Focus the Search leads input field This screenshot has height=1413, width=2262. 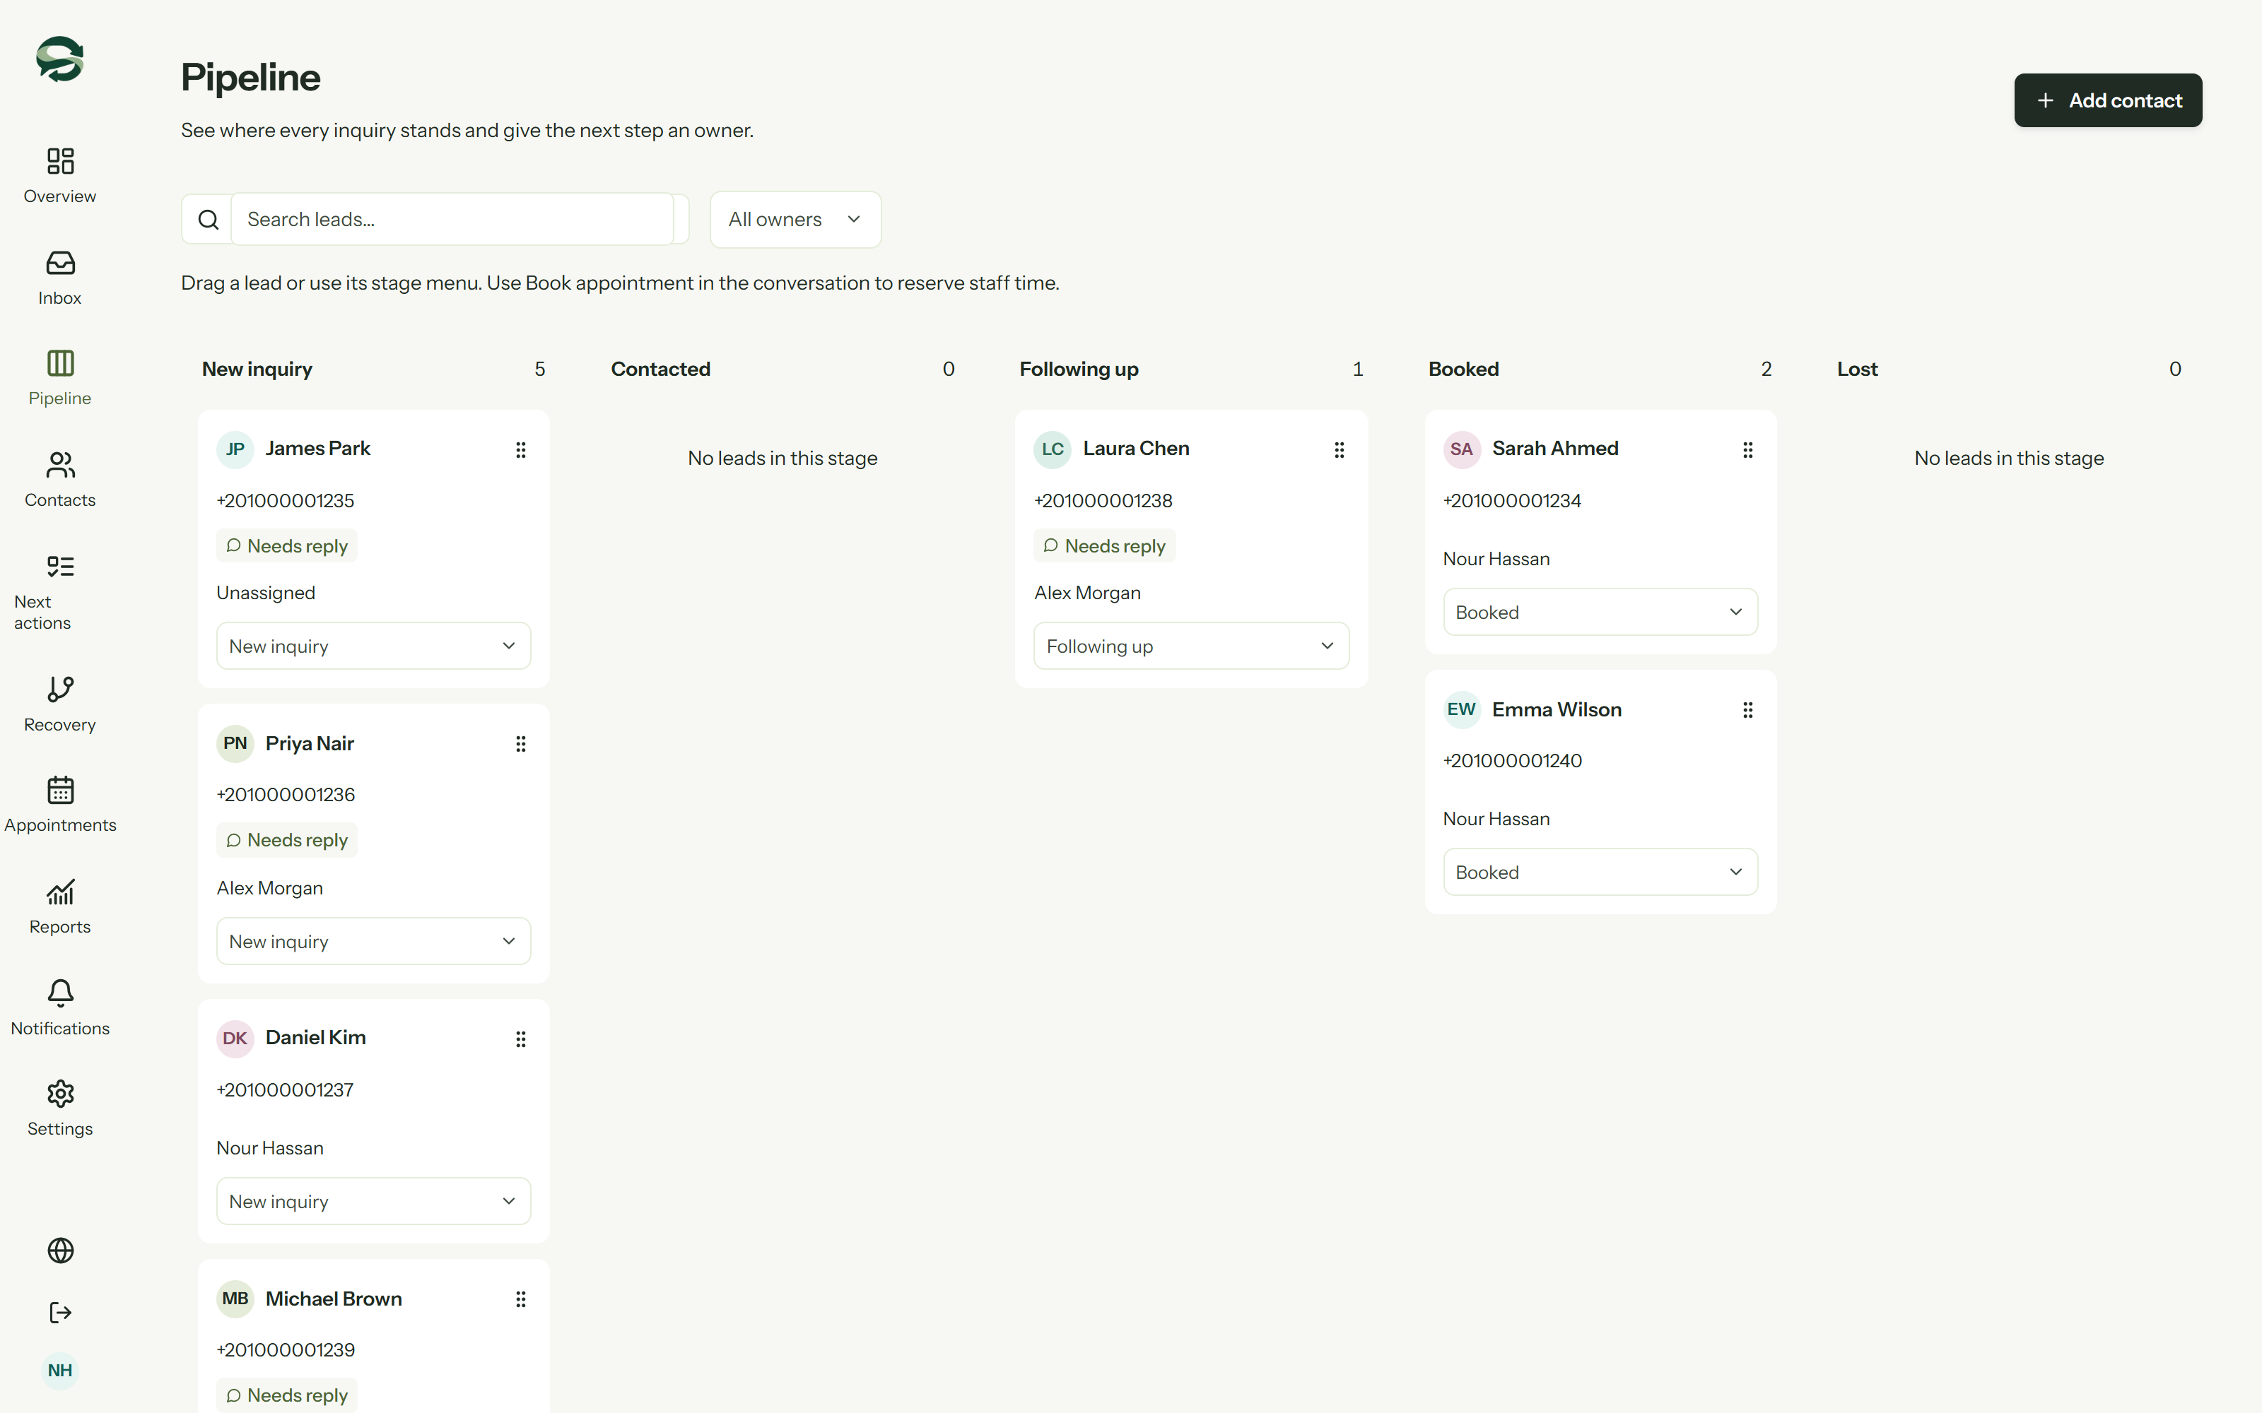click(x=452, y=220)
